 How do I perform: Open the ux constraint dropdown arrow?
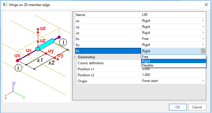tap(203, 21)
